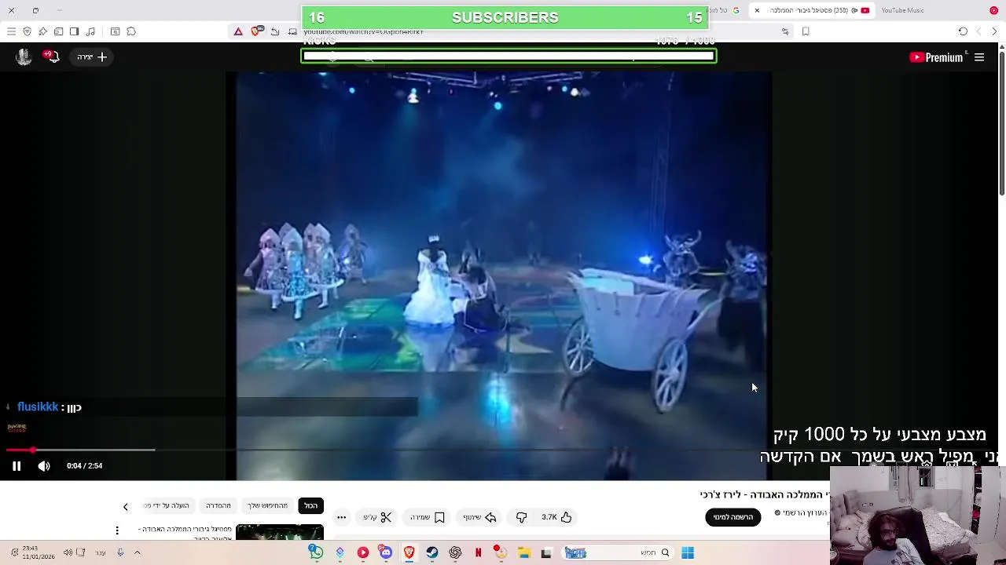Open the YouTube account avatar menu
Image resolution: width=1006 pixels, height=565 pixels.
point(24,57)
